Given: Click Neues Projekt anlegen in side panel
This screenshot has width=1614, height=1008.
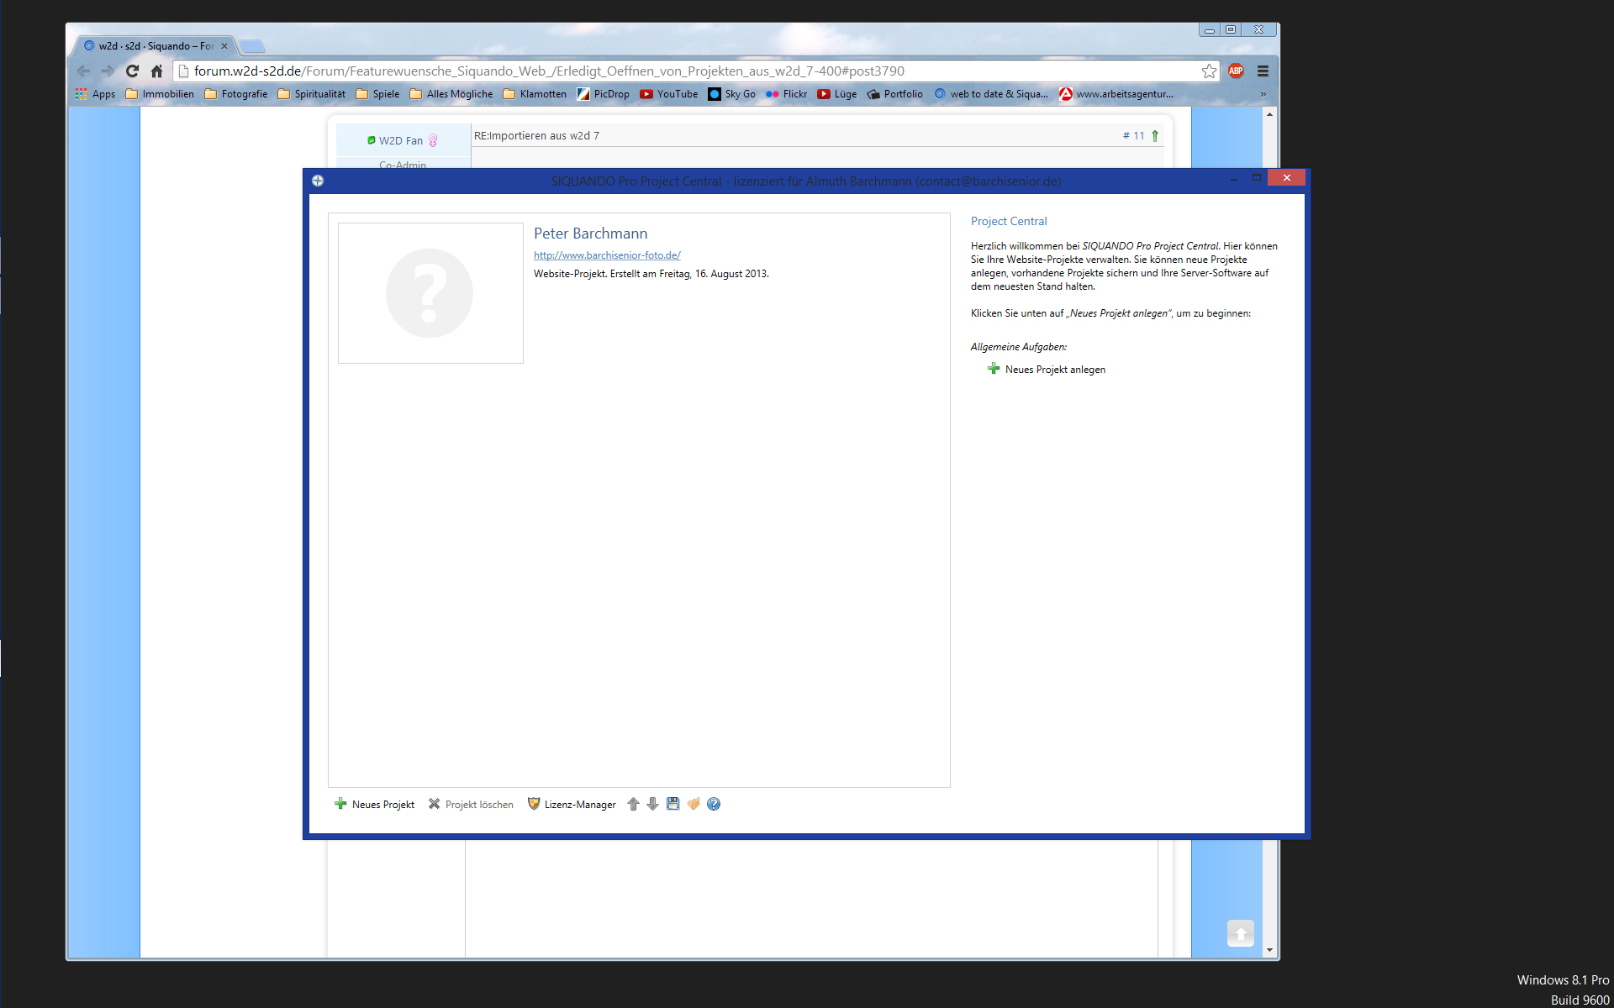Looking at the screenshot, I should point(1047,370).
